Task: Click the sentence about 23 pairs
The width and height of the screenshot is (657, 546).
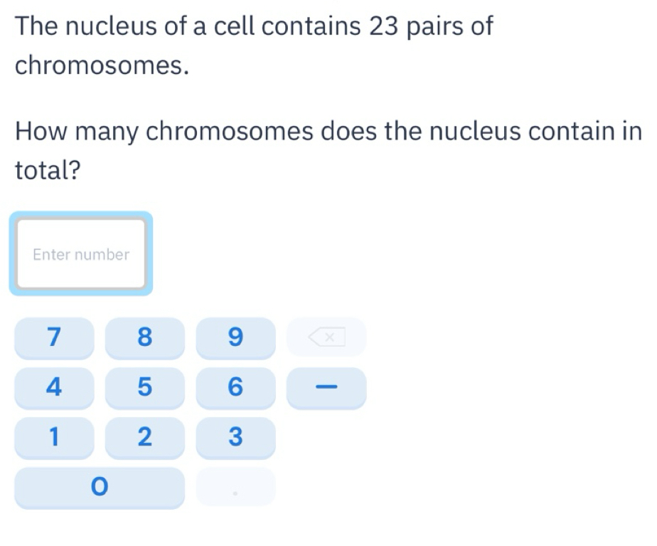Action: 254,46
